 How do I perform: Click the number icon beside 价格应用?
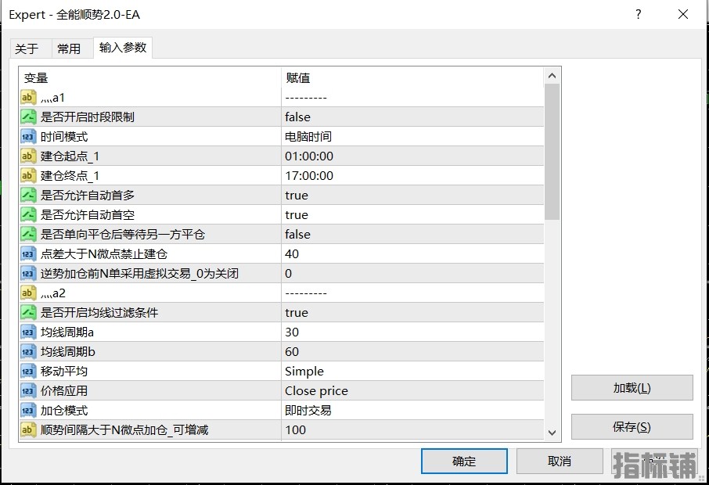tap(28, 390)
